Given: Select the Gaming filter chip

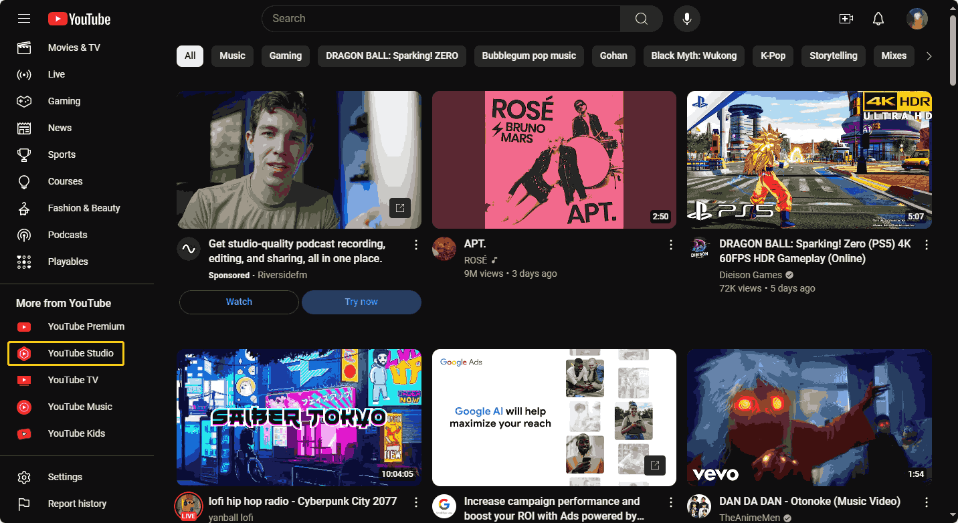Looking at the screenshot, I should click(286, 56).
